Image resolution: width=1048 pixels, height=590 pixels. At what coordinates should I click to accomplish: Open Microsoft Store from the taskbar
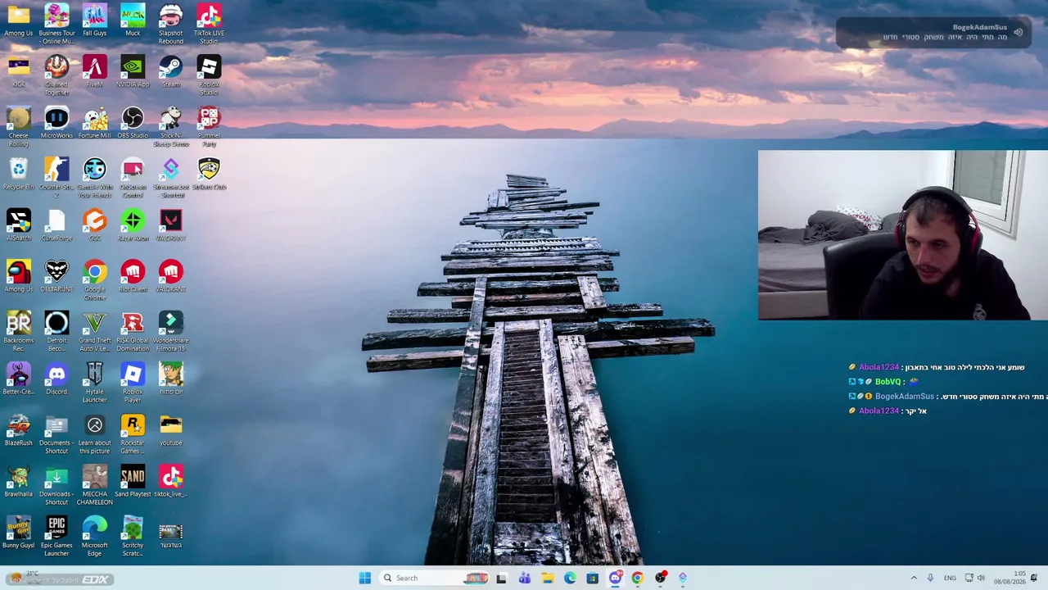pos(592,578)
